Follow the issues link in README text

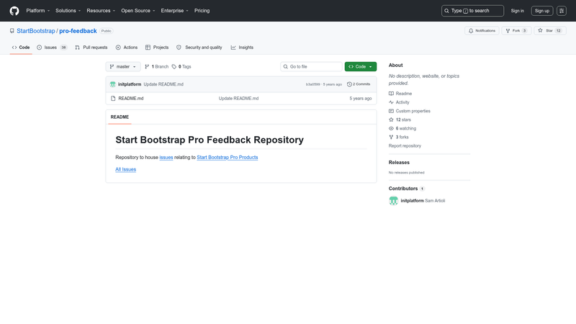point(166,157)
